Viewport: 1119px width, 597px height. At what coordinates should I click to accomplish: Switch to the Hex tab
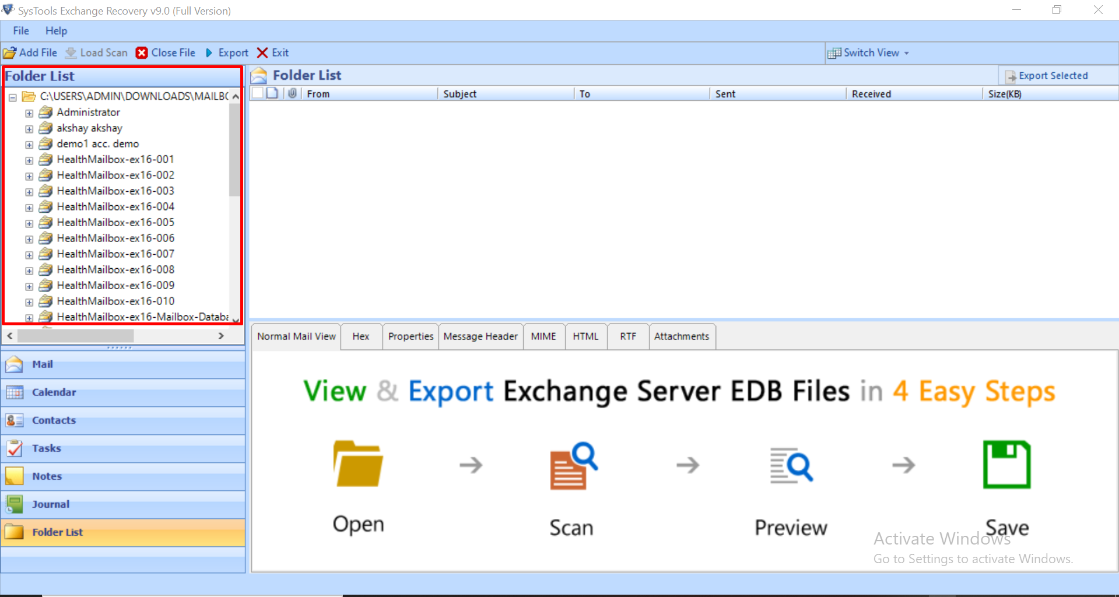361,336
